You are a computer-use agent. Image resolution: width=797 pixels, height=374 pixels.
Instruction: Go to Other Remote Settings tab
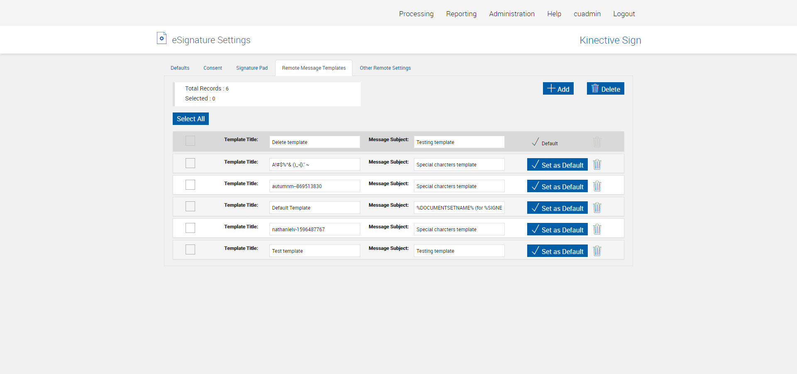coord(385,68)
